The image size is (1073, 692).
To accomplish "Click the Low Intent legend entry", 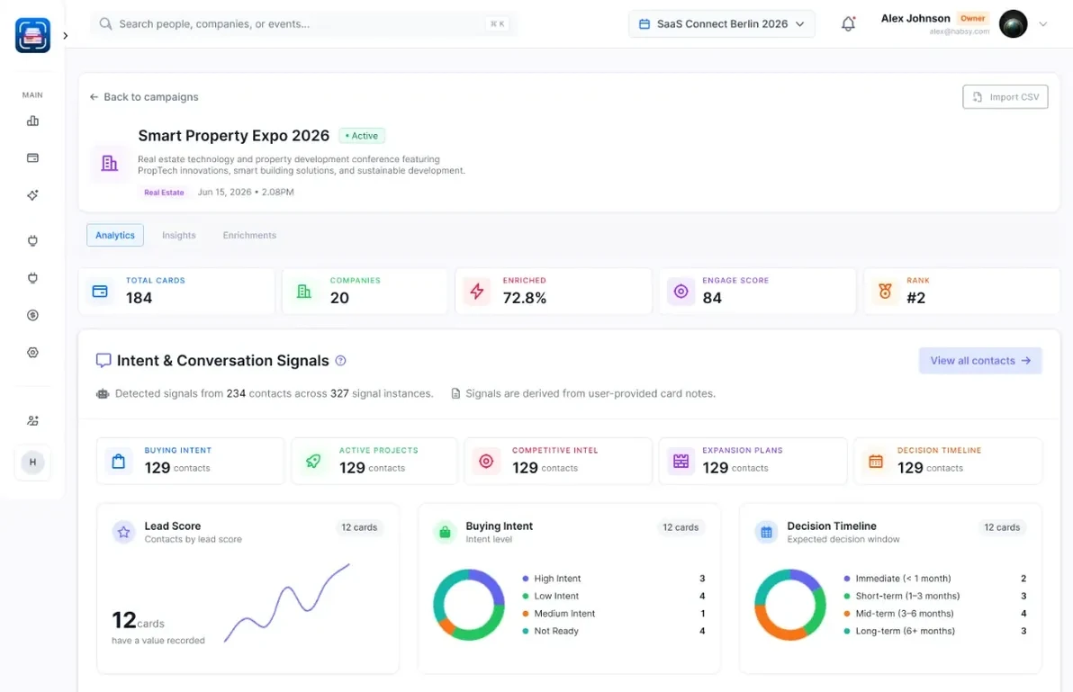I will click(614, 597).
